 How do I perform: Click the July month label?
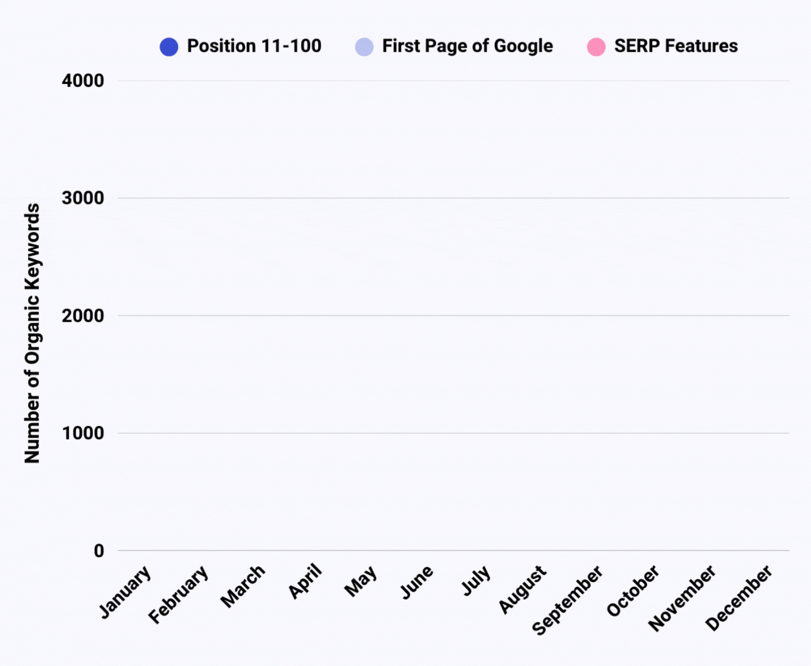(476, 581)
